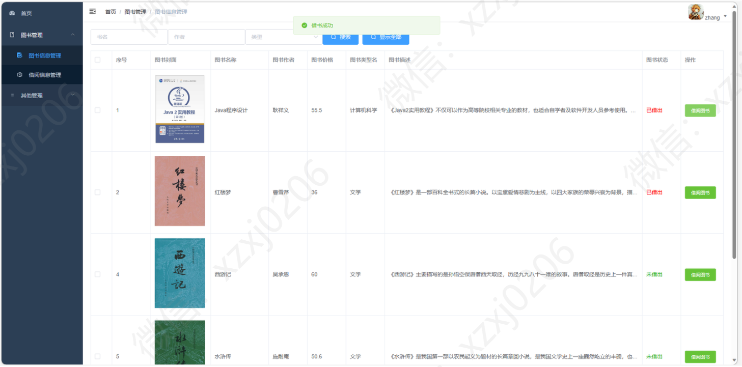Click the 显示全部 button
The height and width of the screenshot is (367, 742).
386,37
